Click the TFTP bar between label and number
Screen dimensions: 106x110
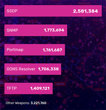pos(23,88)
